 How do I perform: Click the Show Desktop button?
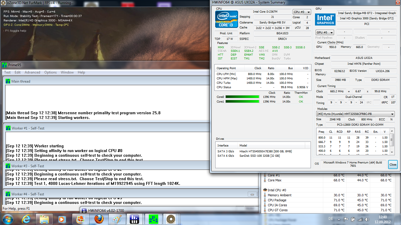[x=399, y=219]
